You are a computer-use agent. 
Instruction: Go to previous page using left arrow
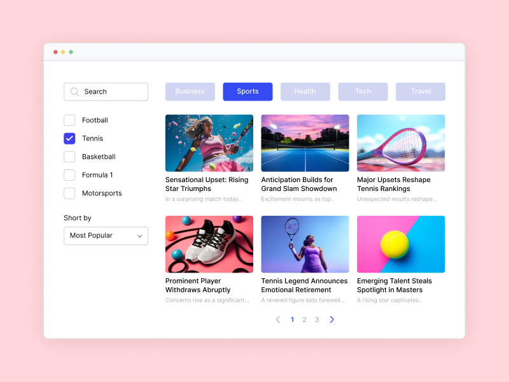pyautogui.click(x=278, y=320)
